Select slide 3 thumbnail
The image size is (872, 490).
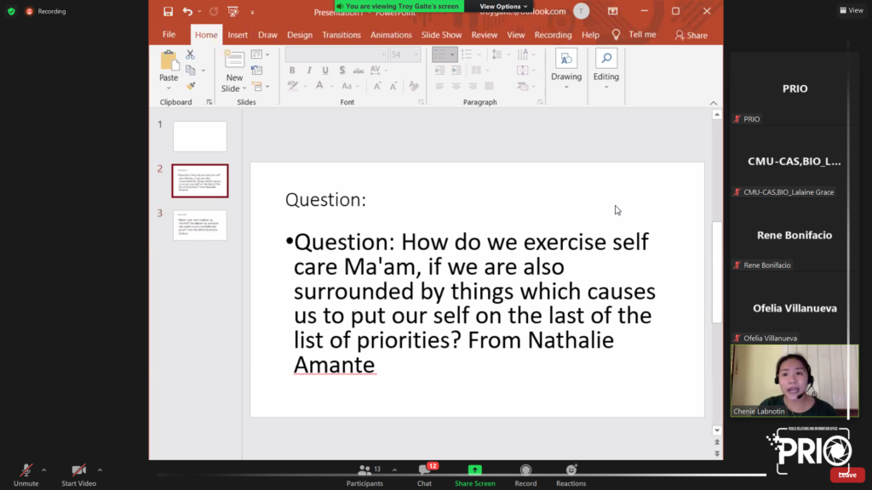200,225
